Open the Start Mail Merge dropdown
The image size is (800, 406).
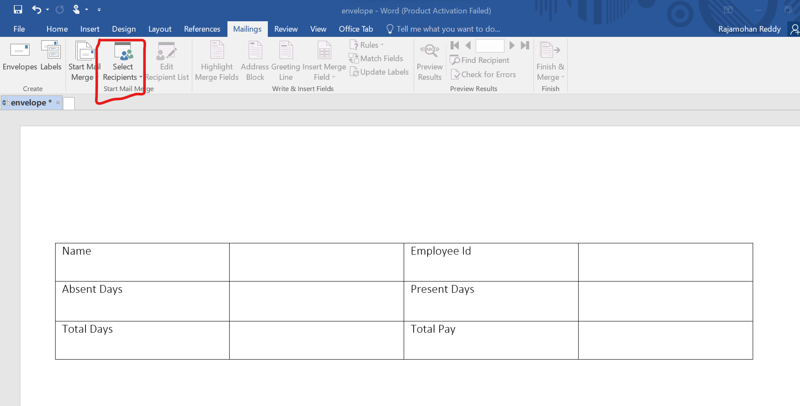tap(84, 61)
